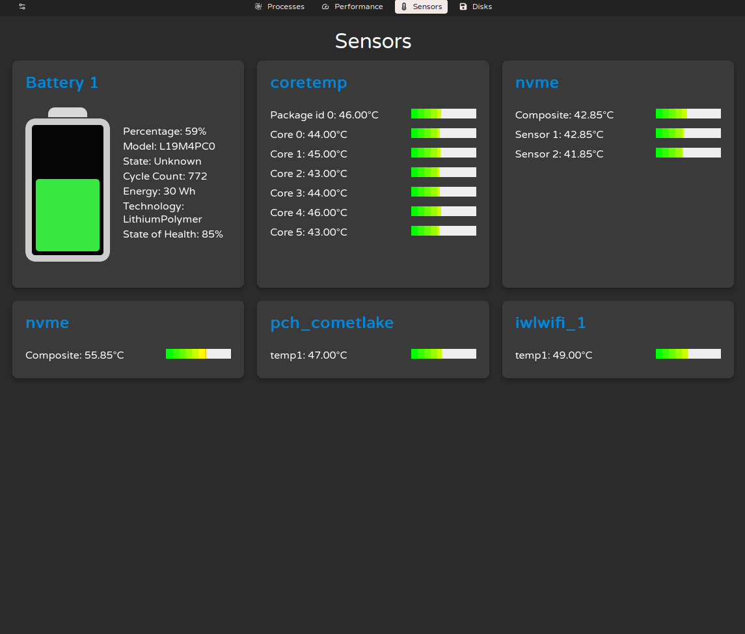Open the preferences icon at top left
The height and width of the screenshot is (634, 745).
pos(21,7)
